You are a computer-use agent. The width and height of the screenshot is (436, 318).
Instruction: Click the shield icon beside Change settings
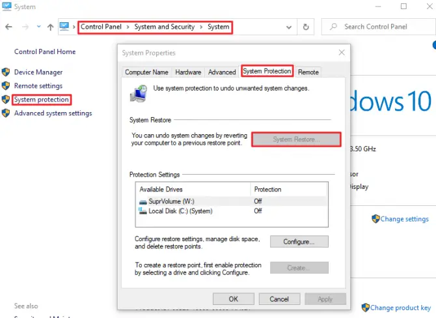pyautogui.click(x=375, y=219)
